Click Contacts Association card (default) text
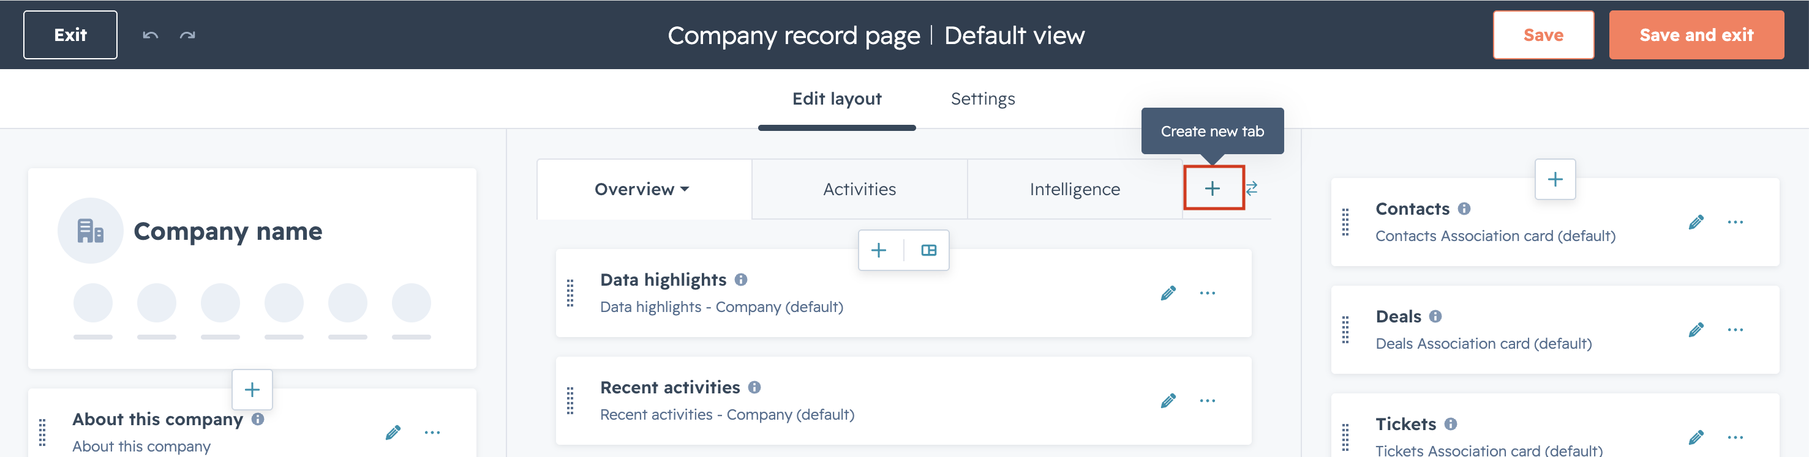Image resolution: width=1809 pixels, height=457 pixels. [x=1495, y=236]
